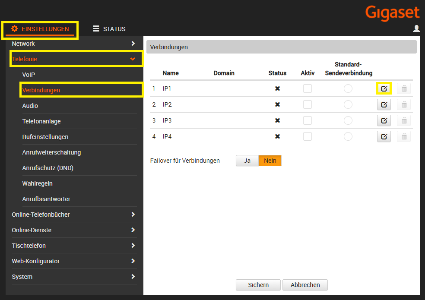Screen dimensions: 425x300
Task: Click the Gigaset logo
Action: (x=392, y=13)
